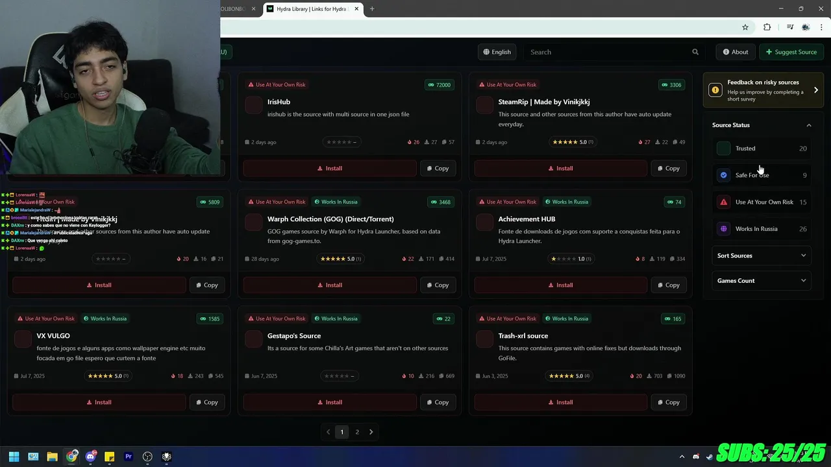Go to page 2 of sources
Screen dimensions: 831x467
coord(356,432)
